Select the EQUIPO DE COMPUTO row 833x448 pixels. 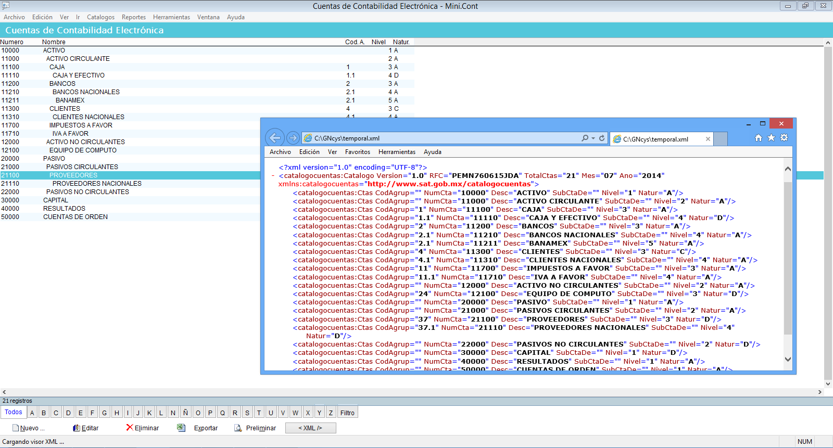(130, 150)
